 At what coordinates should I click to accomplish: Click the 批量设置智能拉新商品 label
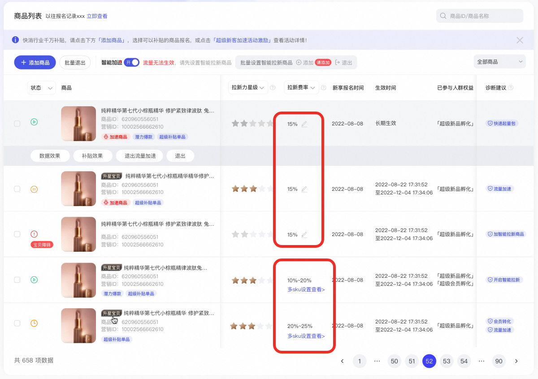pyautogui.click(x=266, y=62)
